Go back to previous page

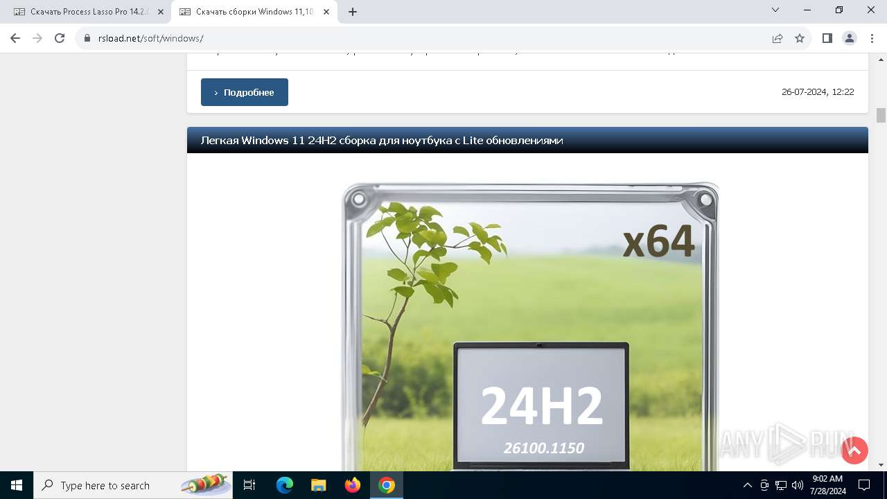(x=15, y=38)
